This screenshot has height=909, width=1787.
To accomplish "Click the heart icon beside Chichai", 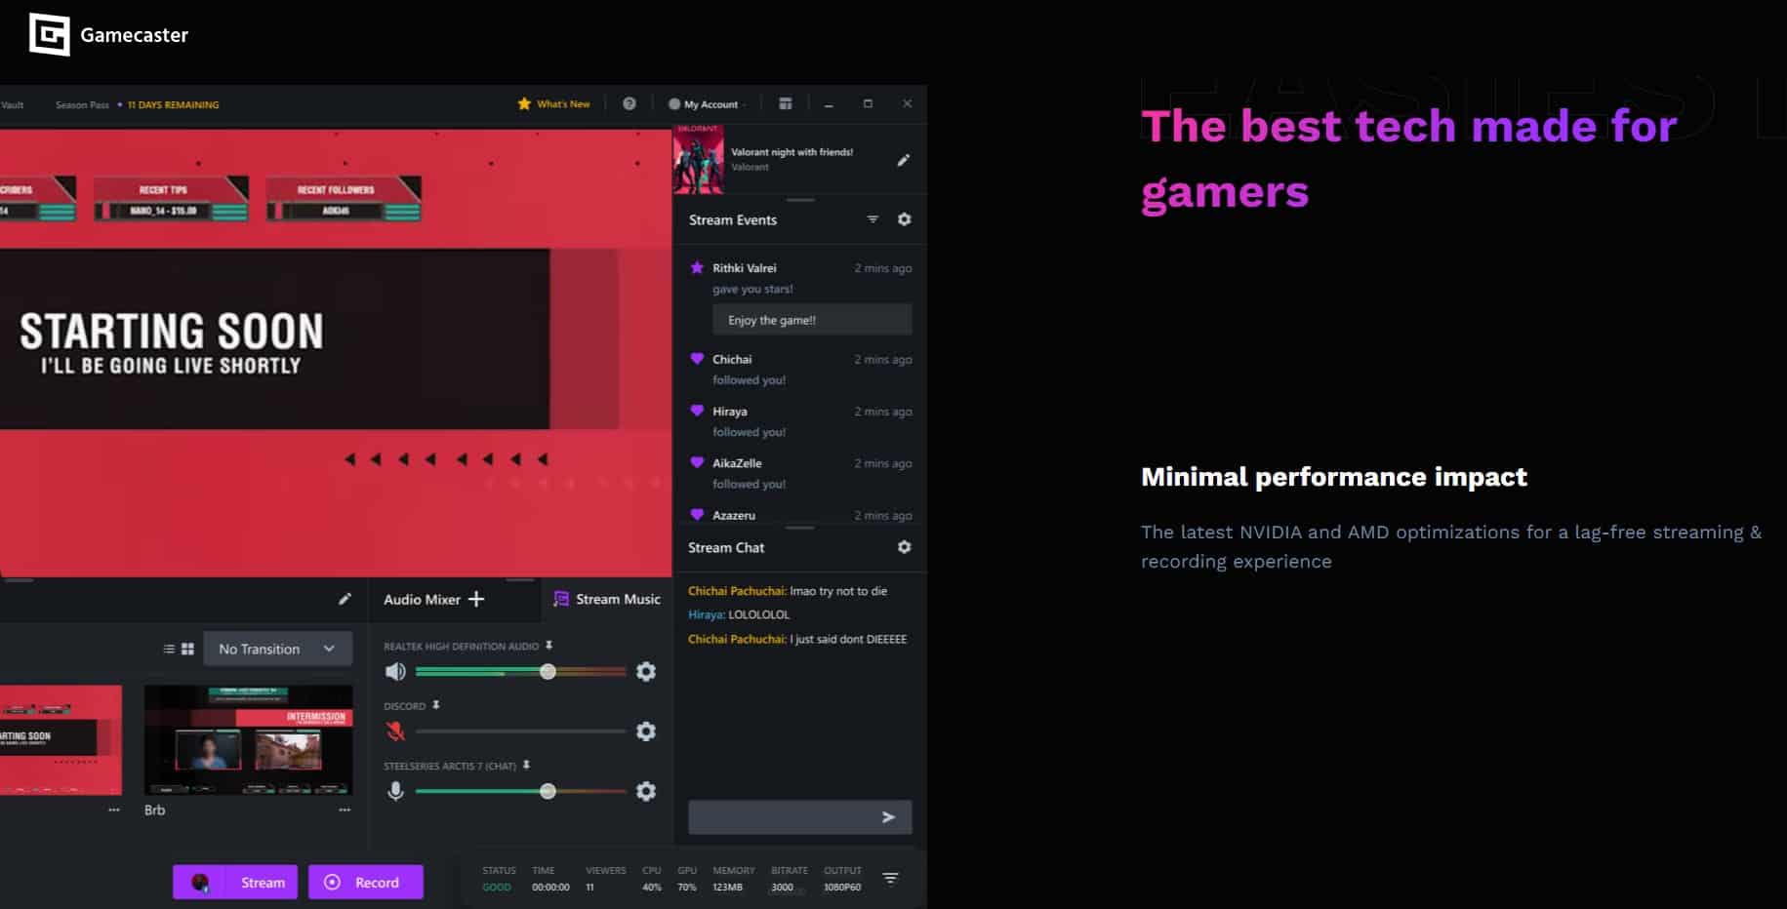I will (697, 359).
